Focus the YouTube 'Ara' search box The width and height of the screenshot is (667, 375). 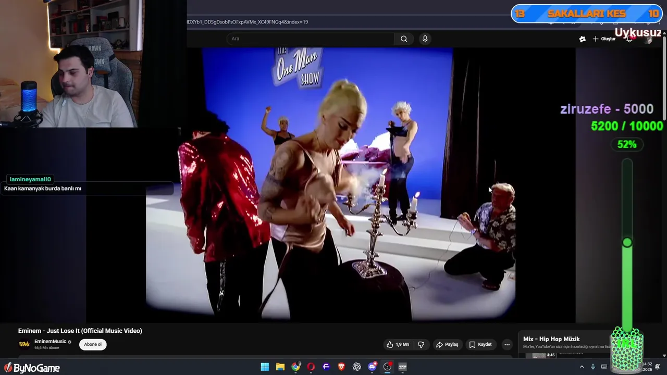(310, 39)
